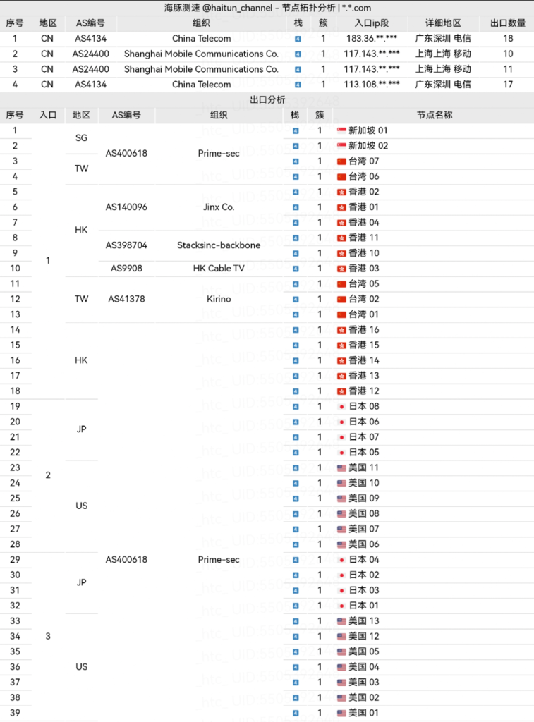Click node name 香港 10
Viewport: 534px width, 722px height.
pos(363,253)
